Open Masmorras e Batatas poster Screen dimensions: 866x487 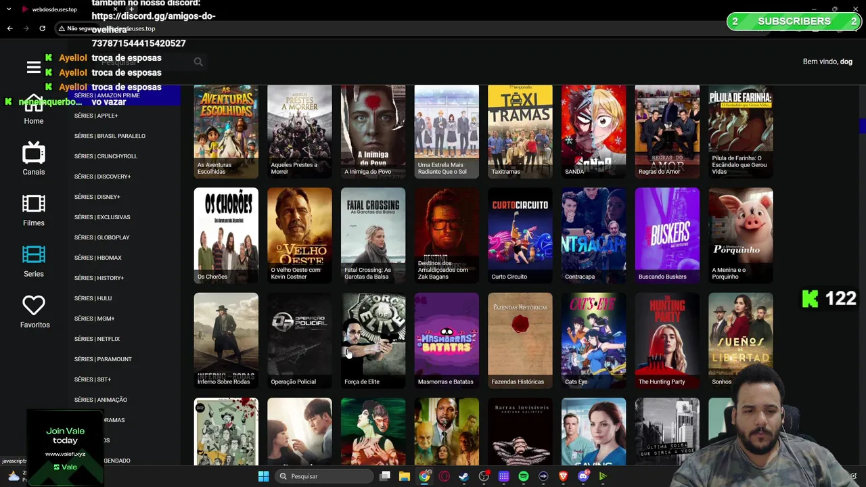coord(447,340)
